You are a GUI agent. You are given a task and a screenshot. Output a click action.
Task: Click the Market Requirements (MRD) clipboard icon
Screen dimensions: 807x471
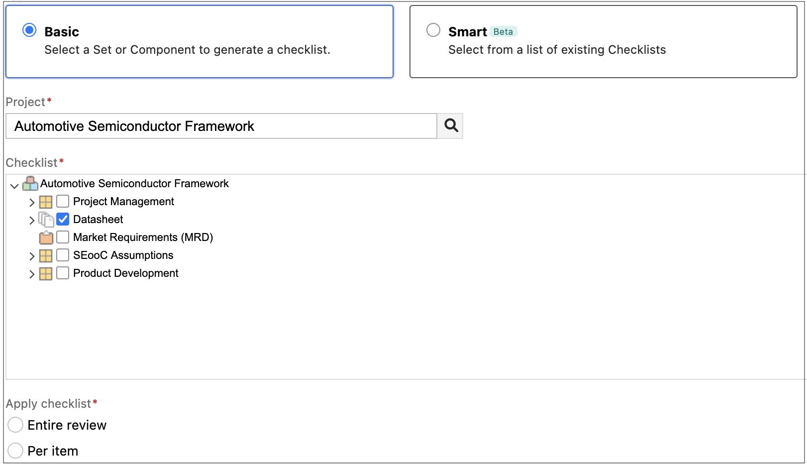click(x=46, y=237)
